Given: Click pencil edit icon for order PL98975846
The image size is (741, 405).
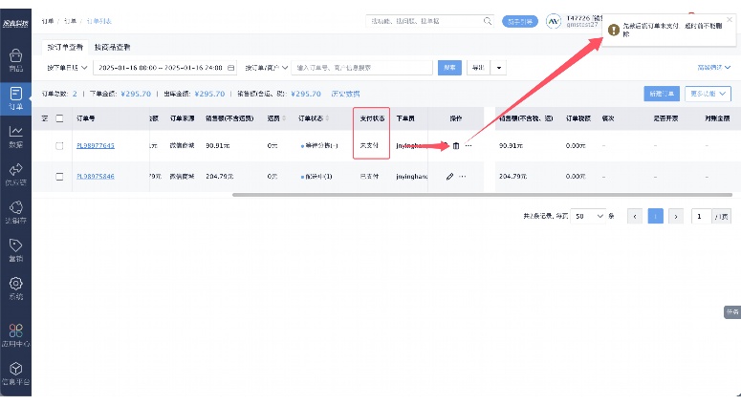Looking at the screenshot, I should (x=449, y=177).
